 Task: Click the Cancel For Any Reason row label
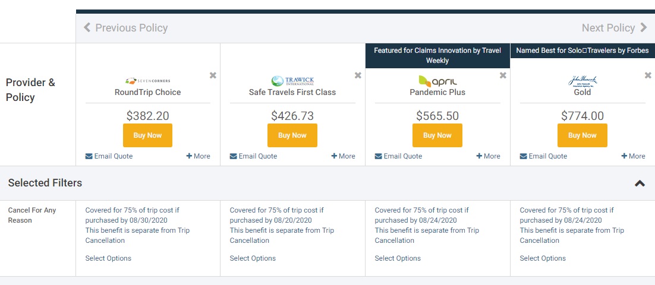pos(32,216)
